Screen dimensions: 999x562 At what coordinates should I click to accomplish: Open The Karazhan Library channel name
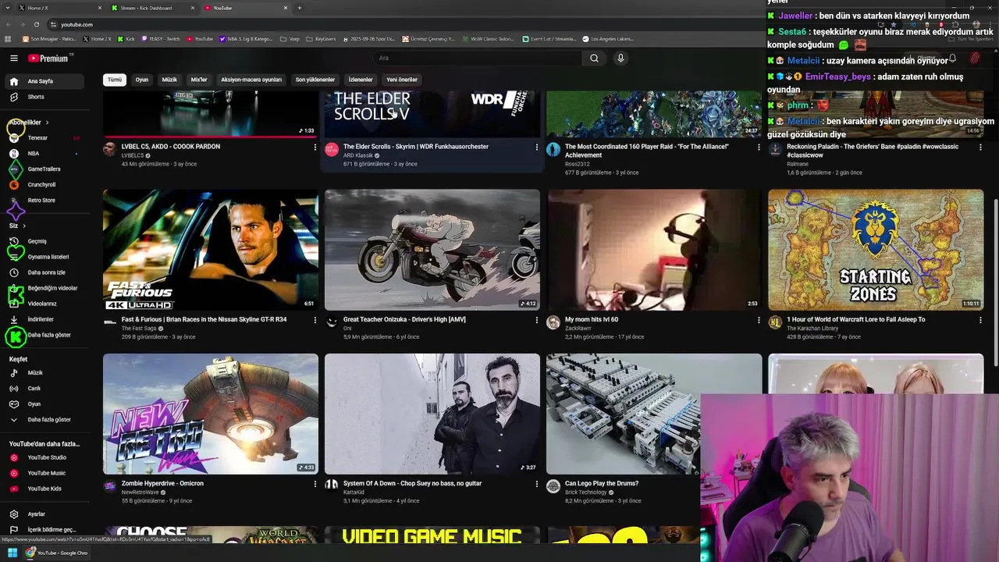(x=812, y=329)
